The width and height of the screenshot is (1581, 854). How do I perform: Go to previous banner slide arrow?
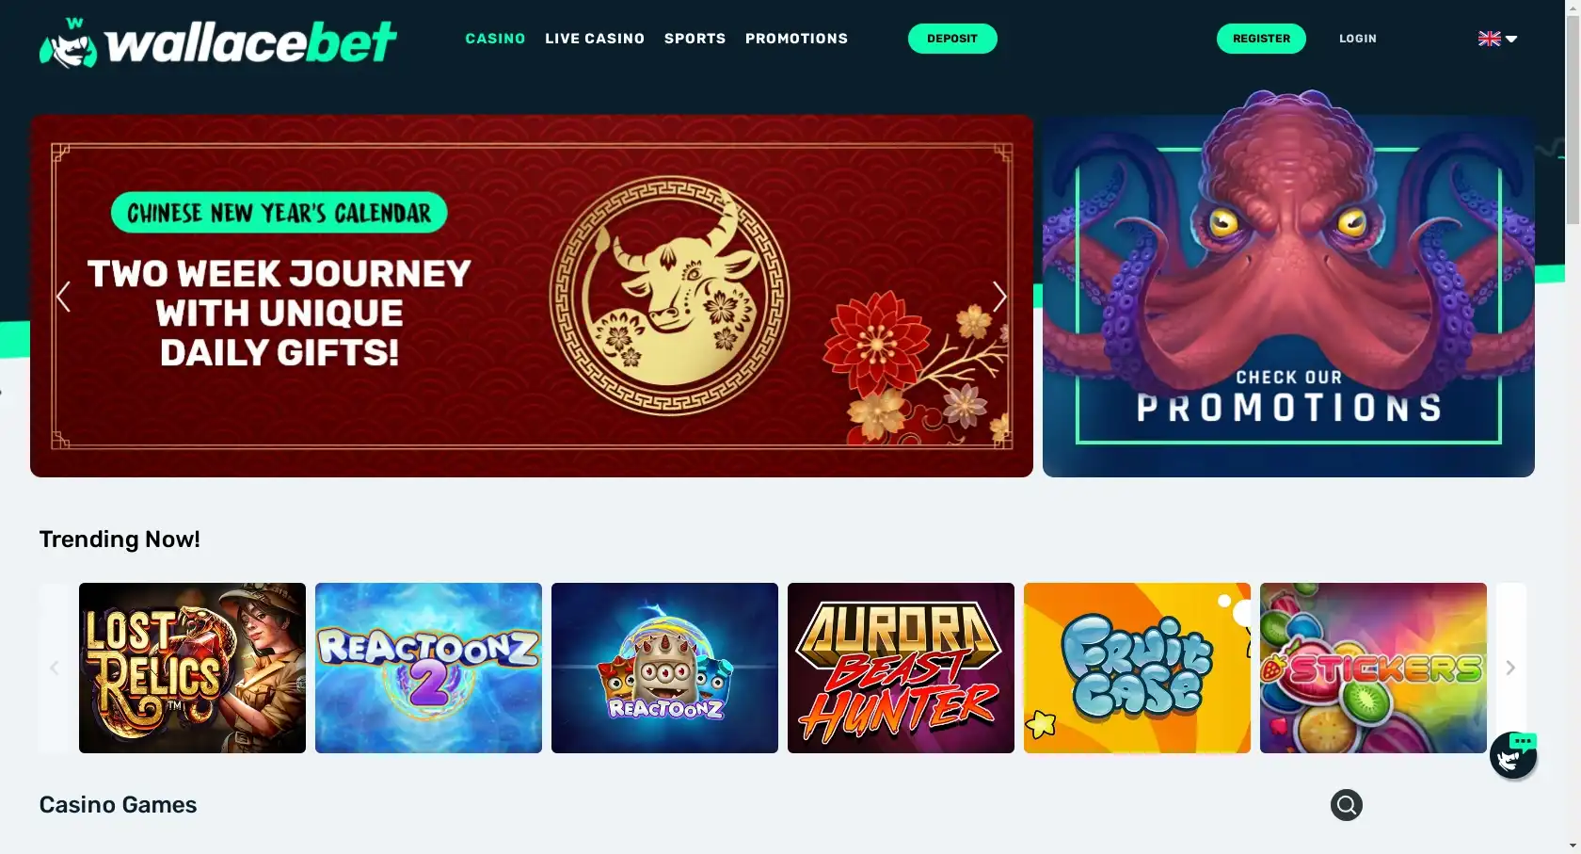(x=63, y=297)
